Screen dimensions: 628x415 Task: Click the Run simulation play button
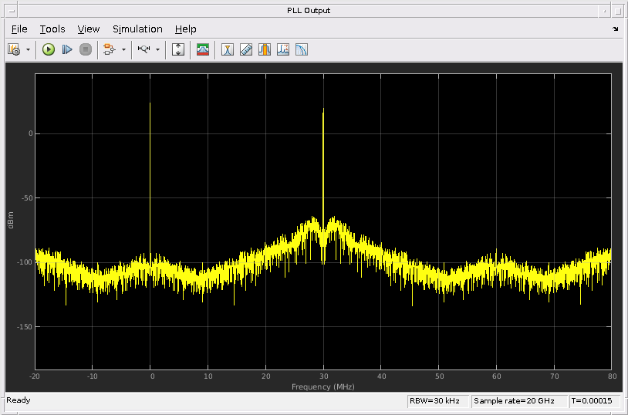tap(49, 49)
